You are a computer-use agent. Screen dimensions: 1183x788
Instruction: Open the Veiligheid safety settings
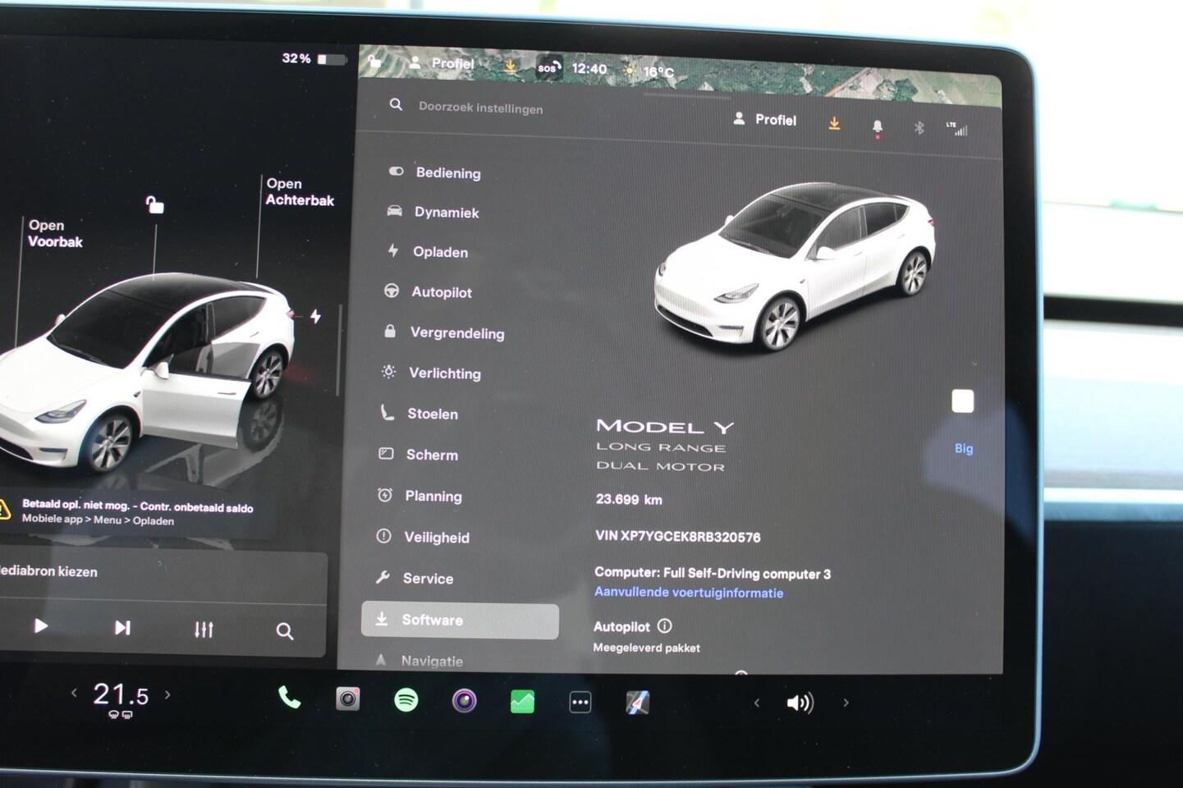[436, 538]
